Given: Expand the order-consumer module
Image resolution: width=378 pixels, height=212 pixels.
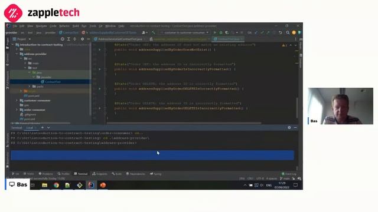Looking at the screenshot, I should (x=17, y=110).
